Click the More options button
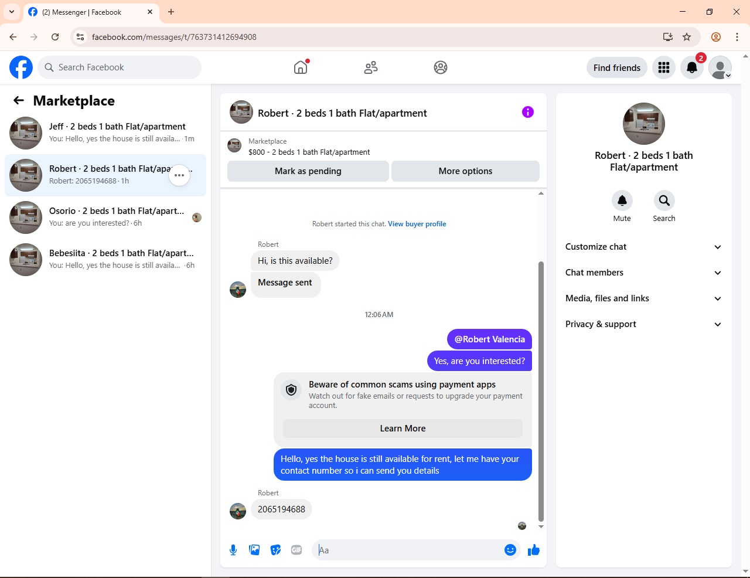 pos(465,171)
